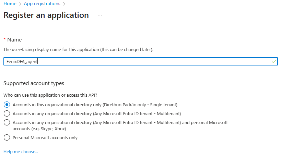The width and height of the screenshot is (304, 157).
Task: Open the ellipsis more options menu
Action: click(x=100, y=15)
